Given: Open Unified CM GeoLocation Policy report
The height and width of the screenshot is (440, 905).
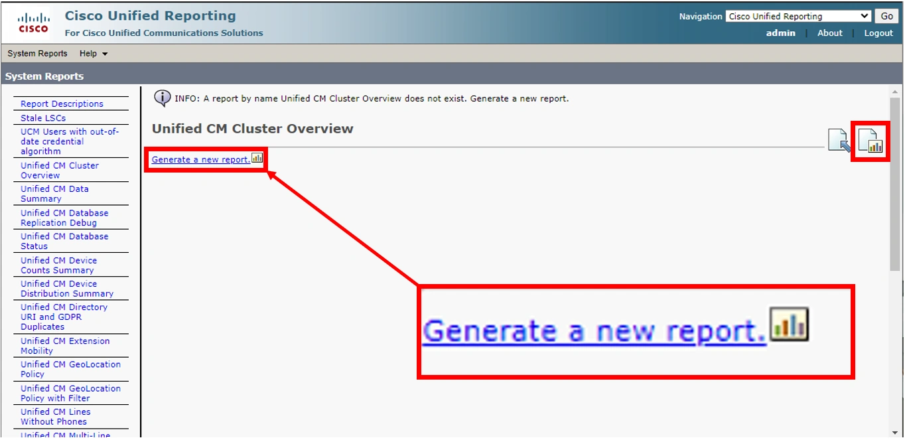Looking at the screenshot, I should [70, 369].
